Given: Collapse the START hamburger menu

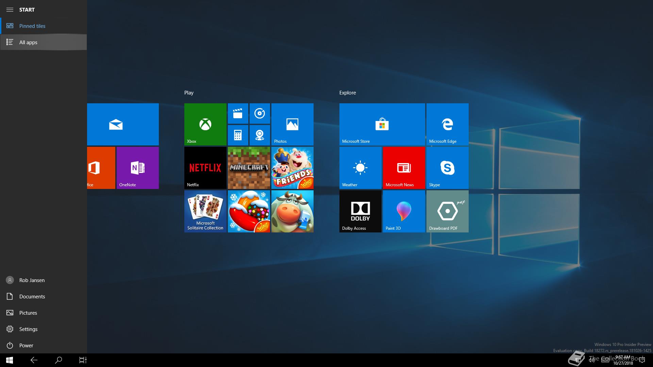Looking at the screenshot, I should click(10, 10).
